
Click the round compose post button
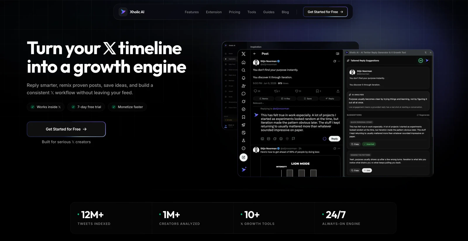click(x=243, y=157)
